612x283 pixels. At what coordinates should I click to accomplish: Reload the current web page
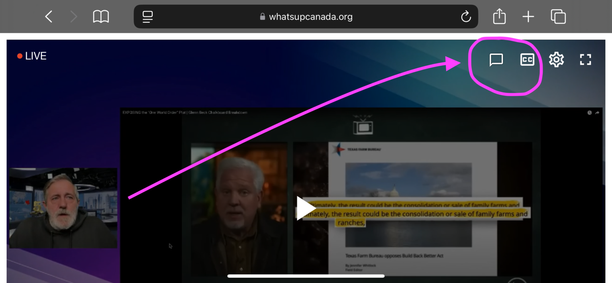point(466,17)
